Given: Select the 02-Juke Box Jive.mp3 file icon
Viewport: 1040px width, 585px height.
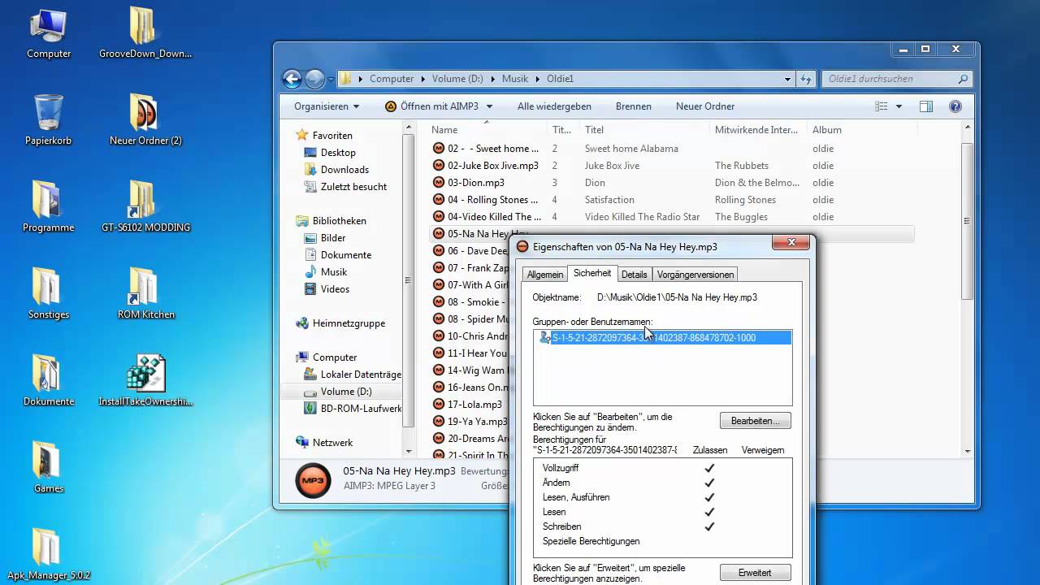Looking at the screenshot, I should (439, 166).
